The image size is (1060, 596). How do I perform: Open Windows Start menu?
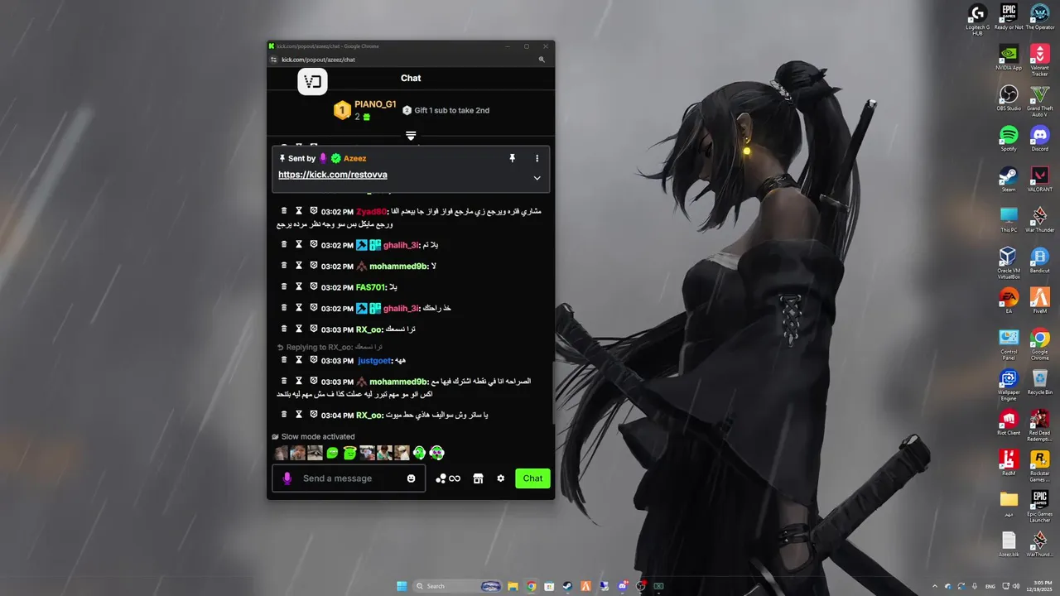point(402,586)
